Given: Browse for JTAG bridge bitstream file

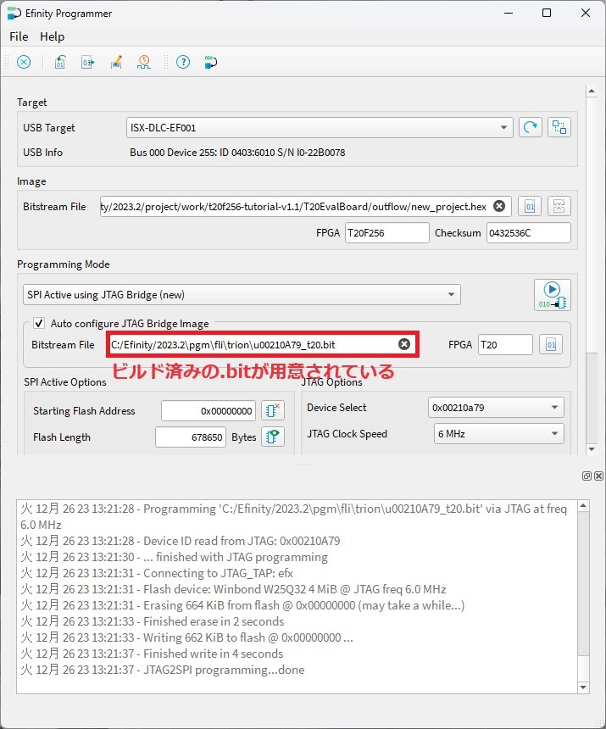Looking at the screenshot, I should pyautogui.click(x=551, y=344).
